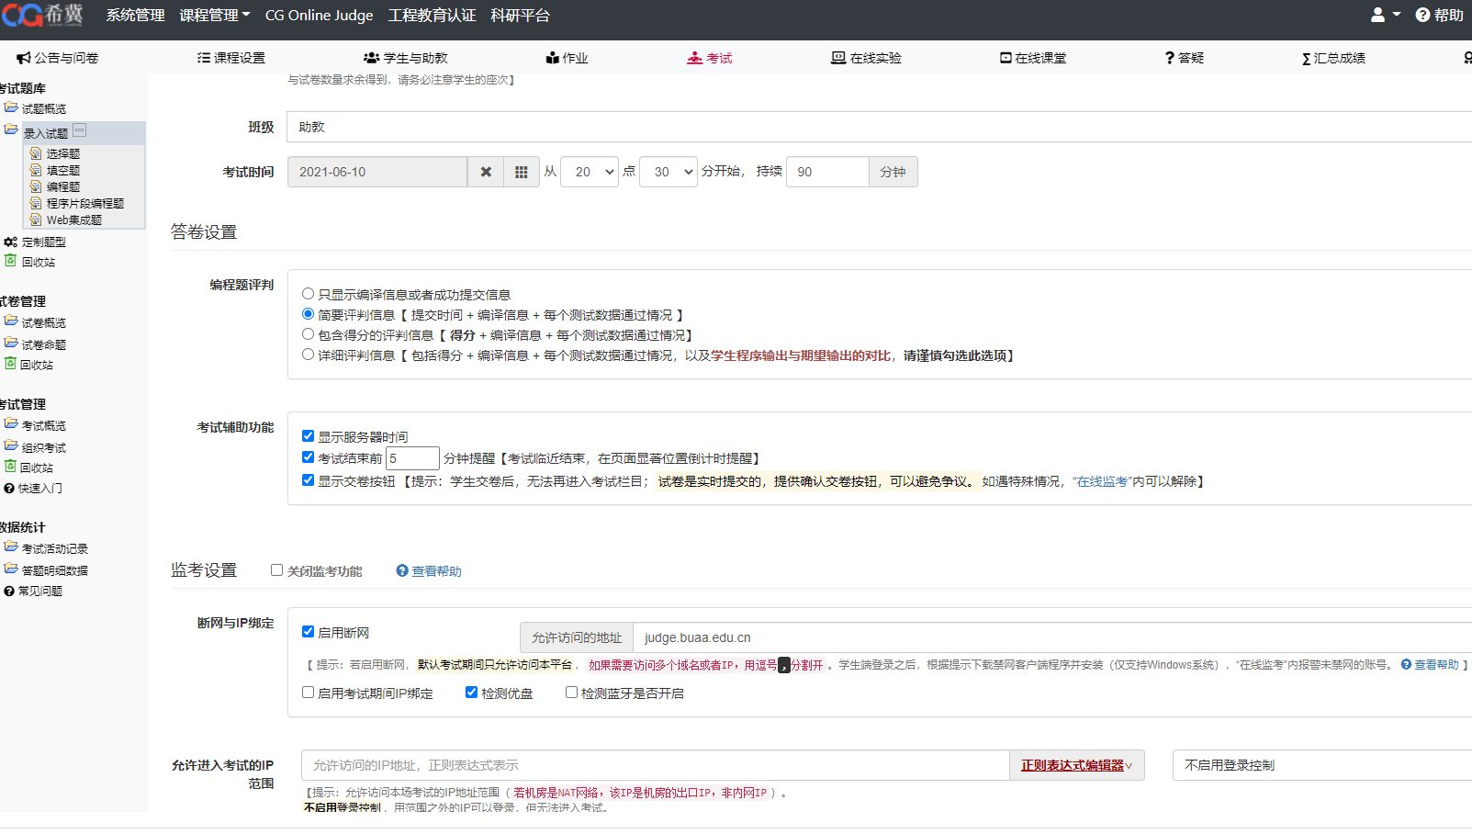The height and width of the screenshot is (834, 1472).
Task: Collapse the 录入试题 tree node
Action: click(x=80, y=130)
